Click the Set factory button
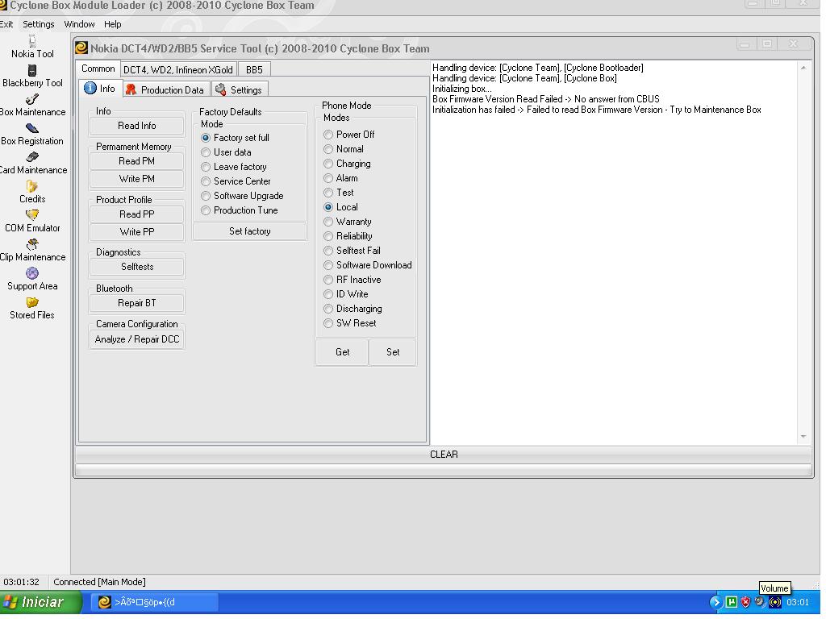 tap(250, 231)
